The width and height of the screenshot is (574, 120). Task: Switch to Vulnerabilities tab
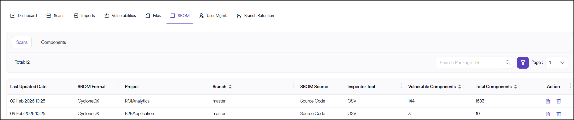(120, 16)
